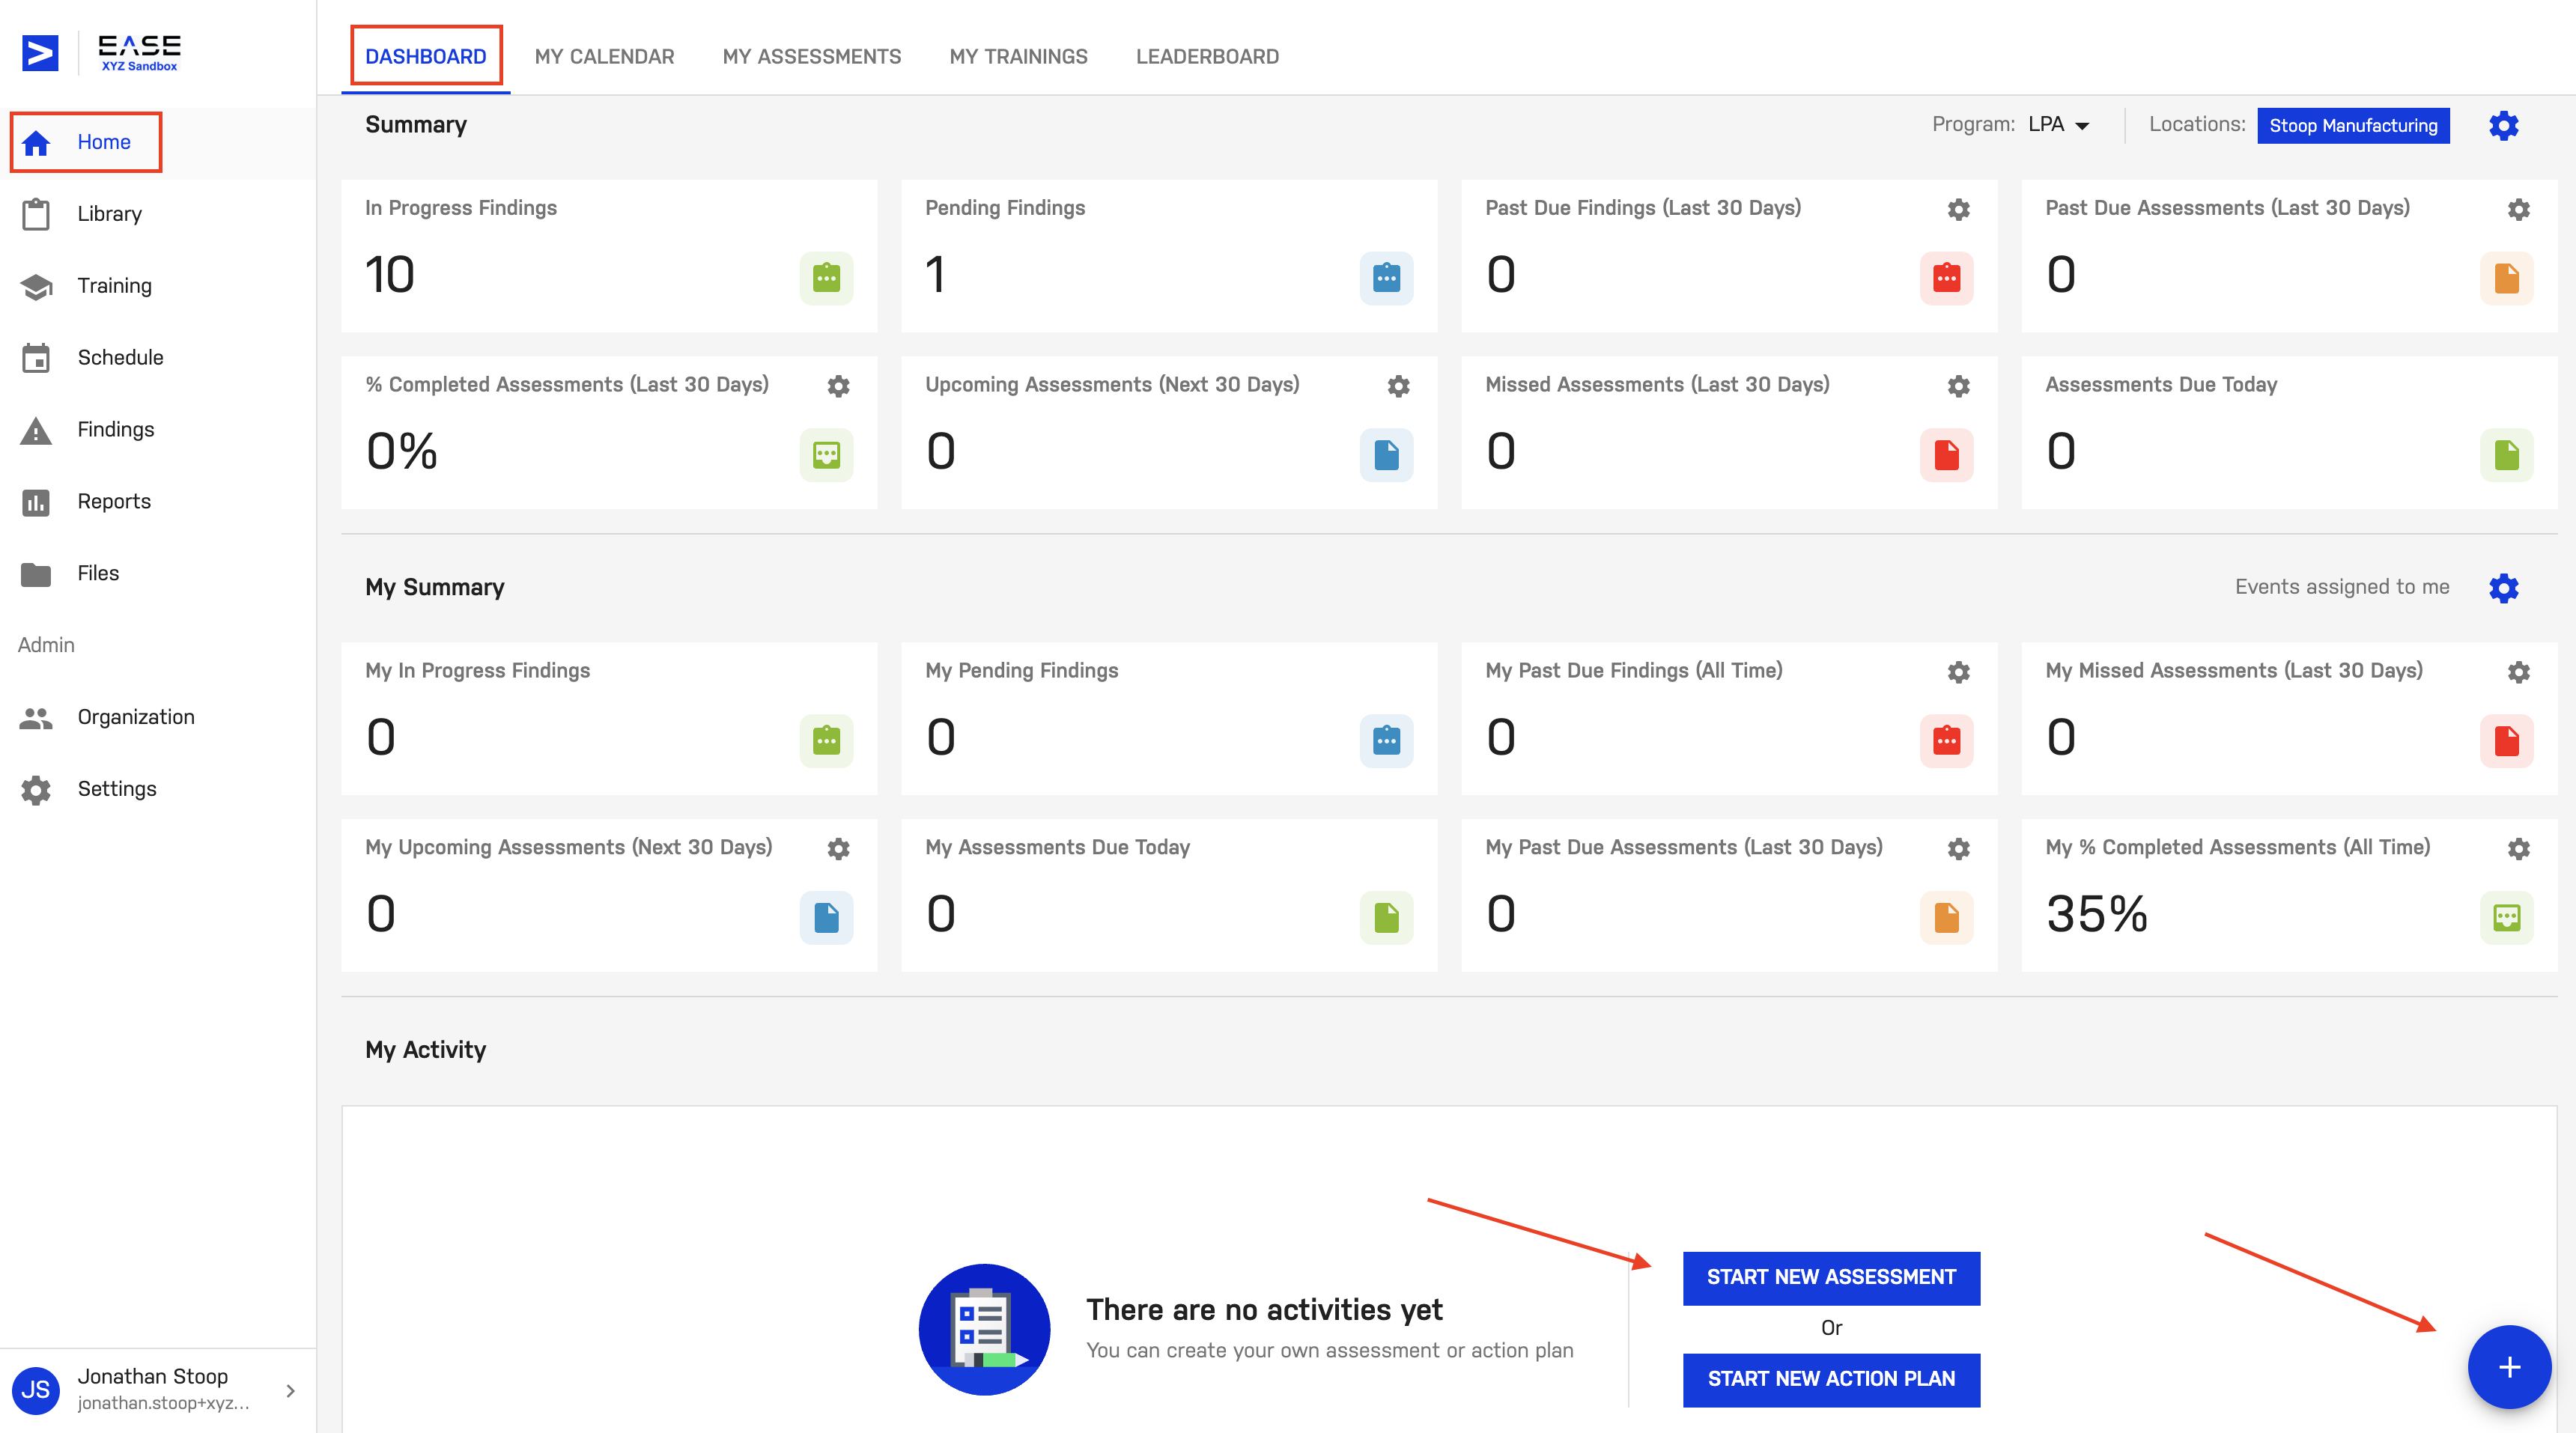
Task: Open the Training graduation cap icon
Action: tap(36, 286)
